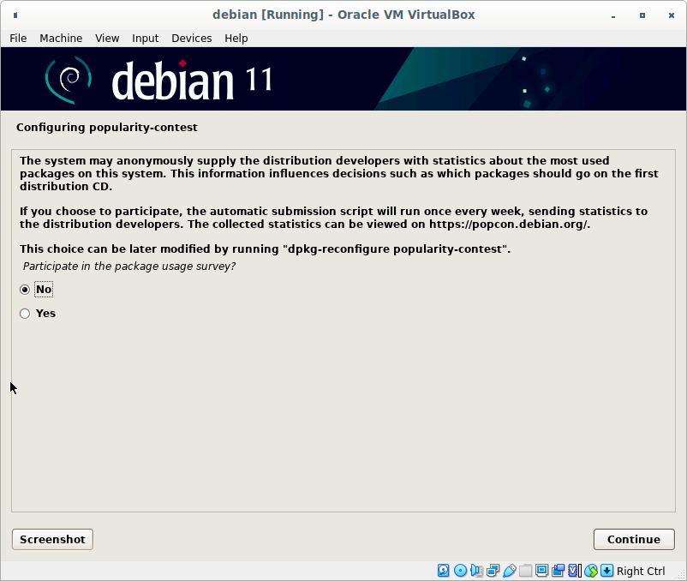Viewport: 687px width, 581px height.
Task: Select the No radio button
Action: pos(25,290)
